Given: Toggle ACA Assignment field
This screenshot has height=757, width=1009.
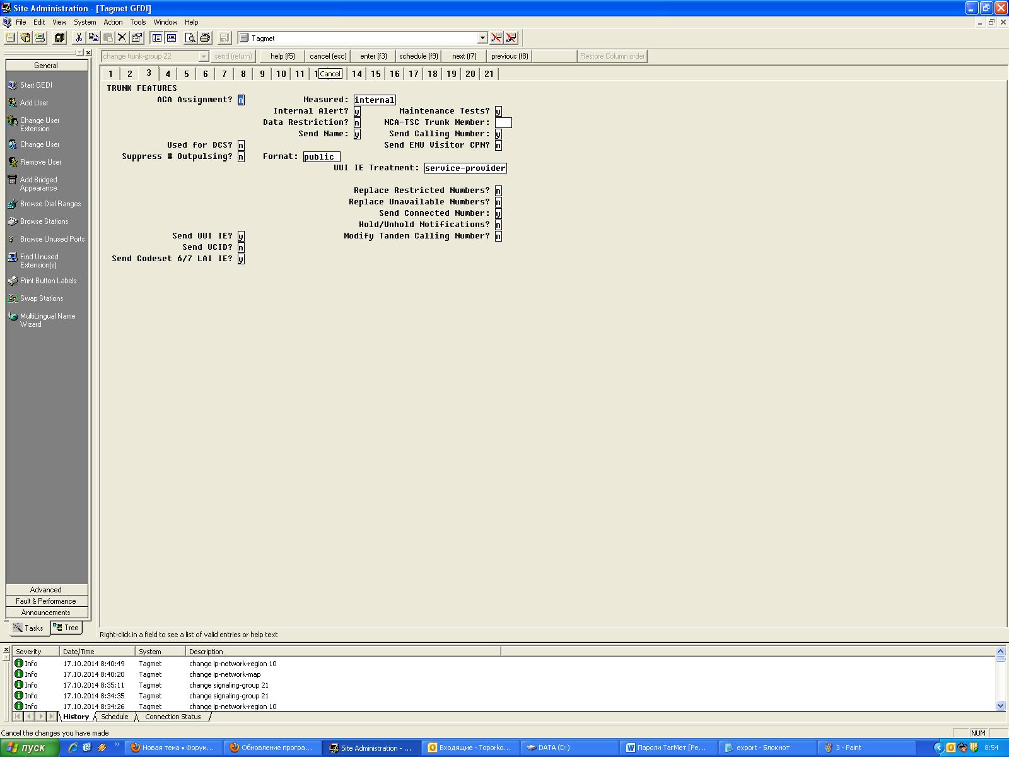Looking at the screenshot, I should [x=241, y=100].
